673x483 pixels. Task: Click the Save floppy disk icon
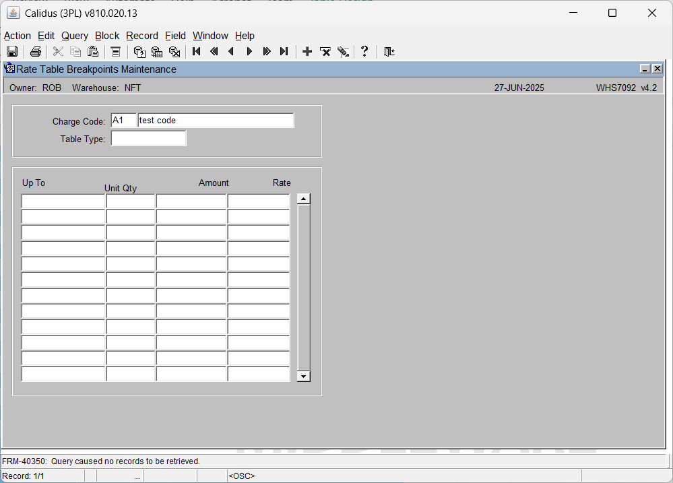[x=12, y=51]
